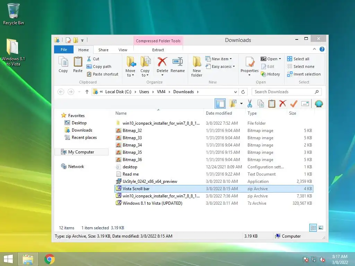Select Desktop under Favorites
Screen dimensions: 355x266
point(76,123)
